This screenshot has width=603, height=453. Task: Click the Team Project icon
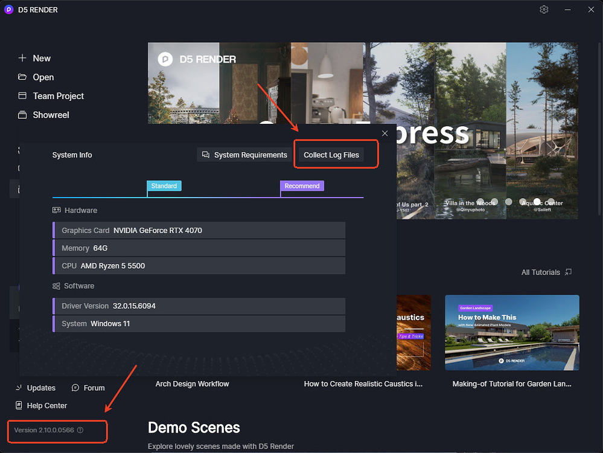point(22,95)
